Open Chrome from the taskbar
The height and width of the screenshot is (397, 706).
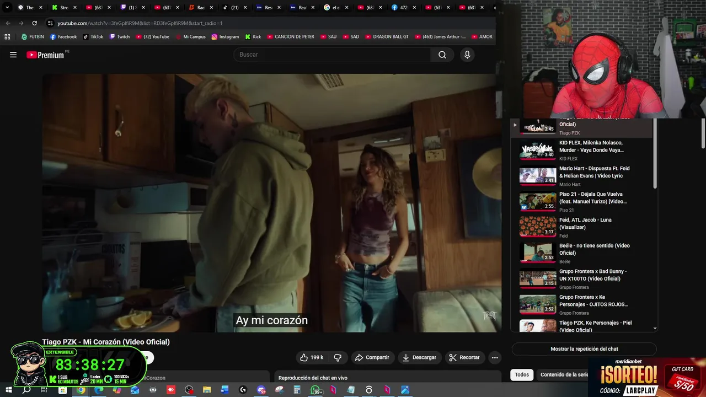click(81, 390)
